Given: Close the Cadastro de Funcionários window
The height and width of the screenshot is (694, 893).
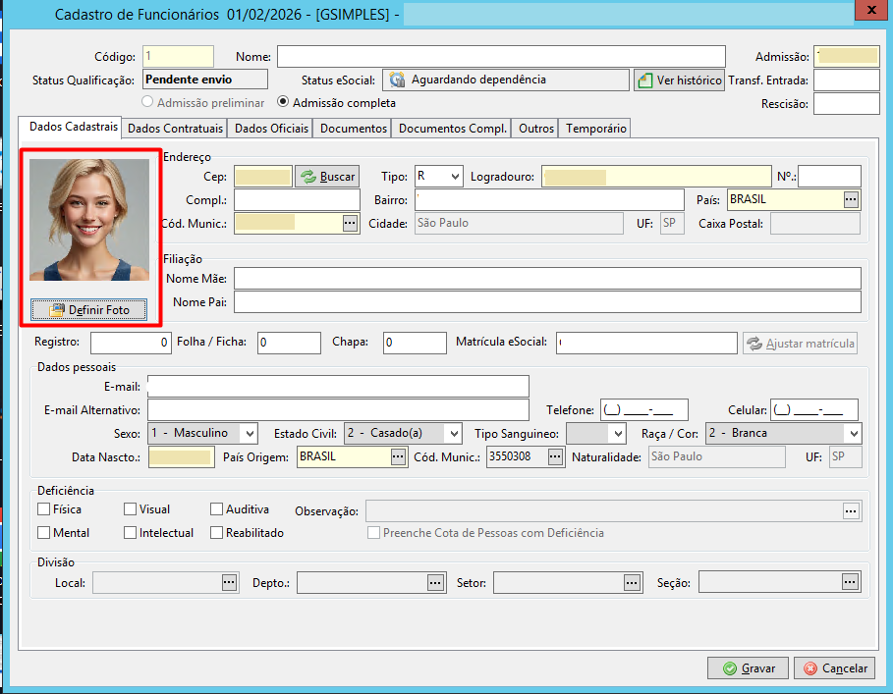Looking at the screenshot, I should pyautogui.click(x=871, y=10).
